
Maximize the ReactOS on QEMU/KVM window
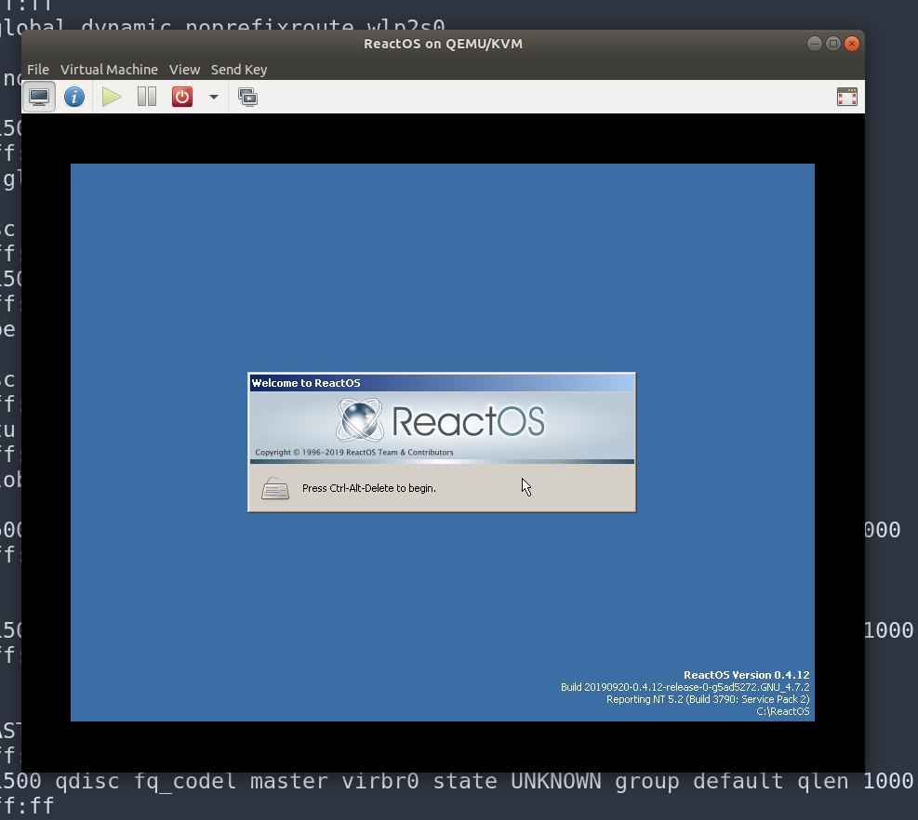pyautogui.click(x=833, y=44)
